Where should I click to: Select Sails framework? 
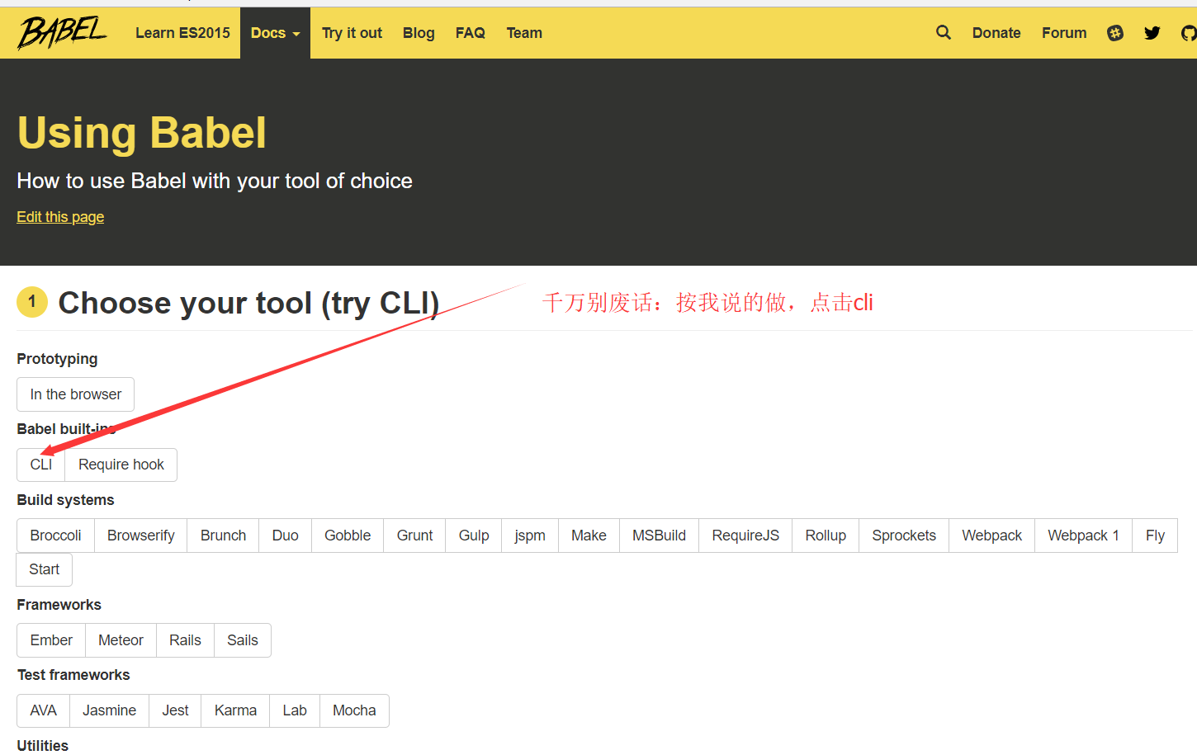coord(243,640)
